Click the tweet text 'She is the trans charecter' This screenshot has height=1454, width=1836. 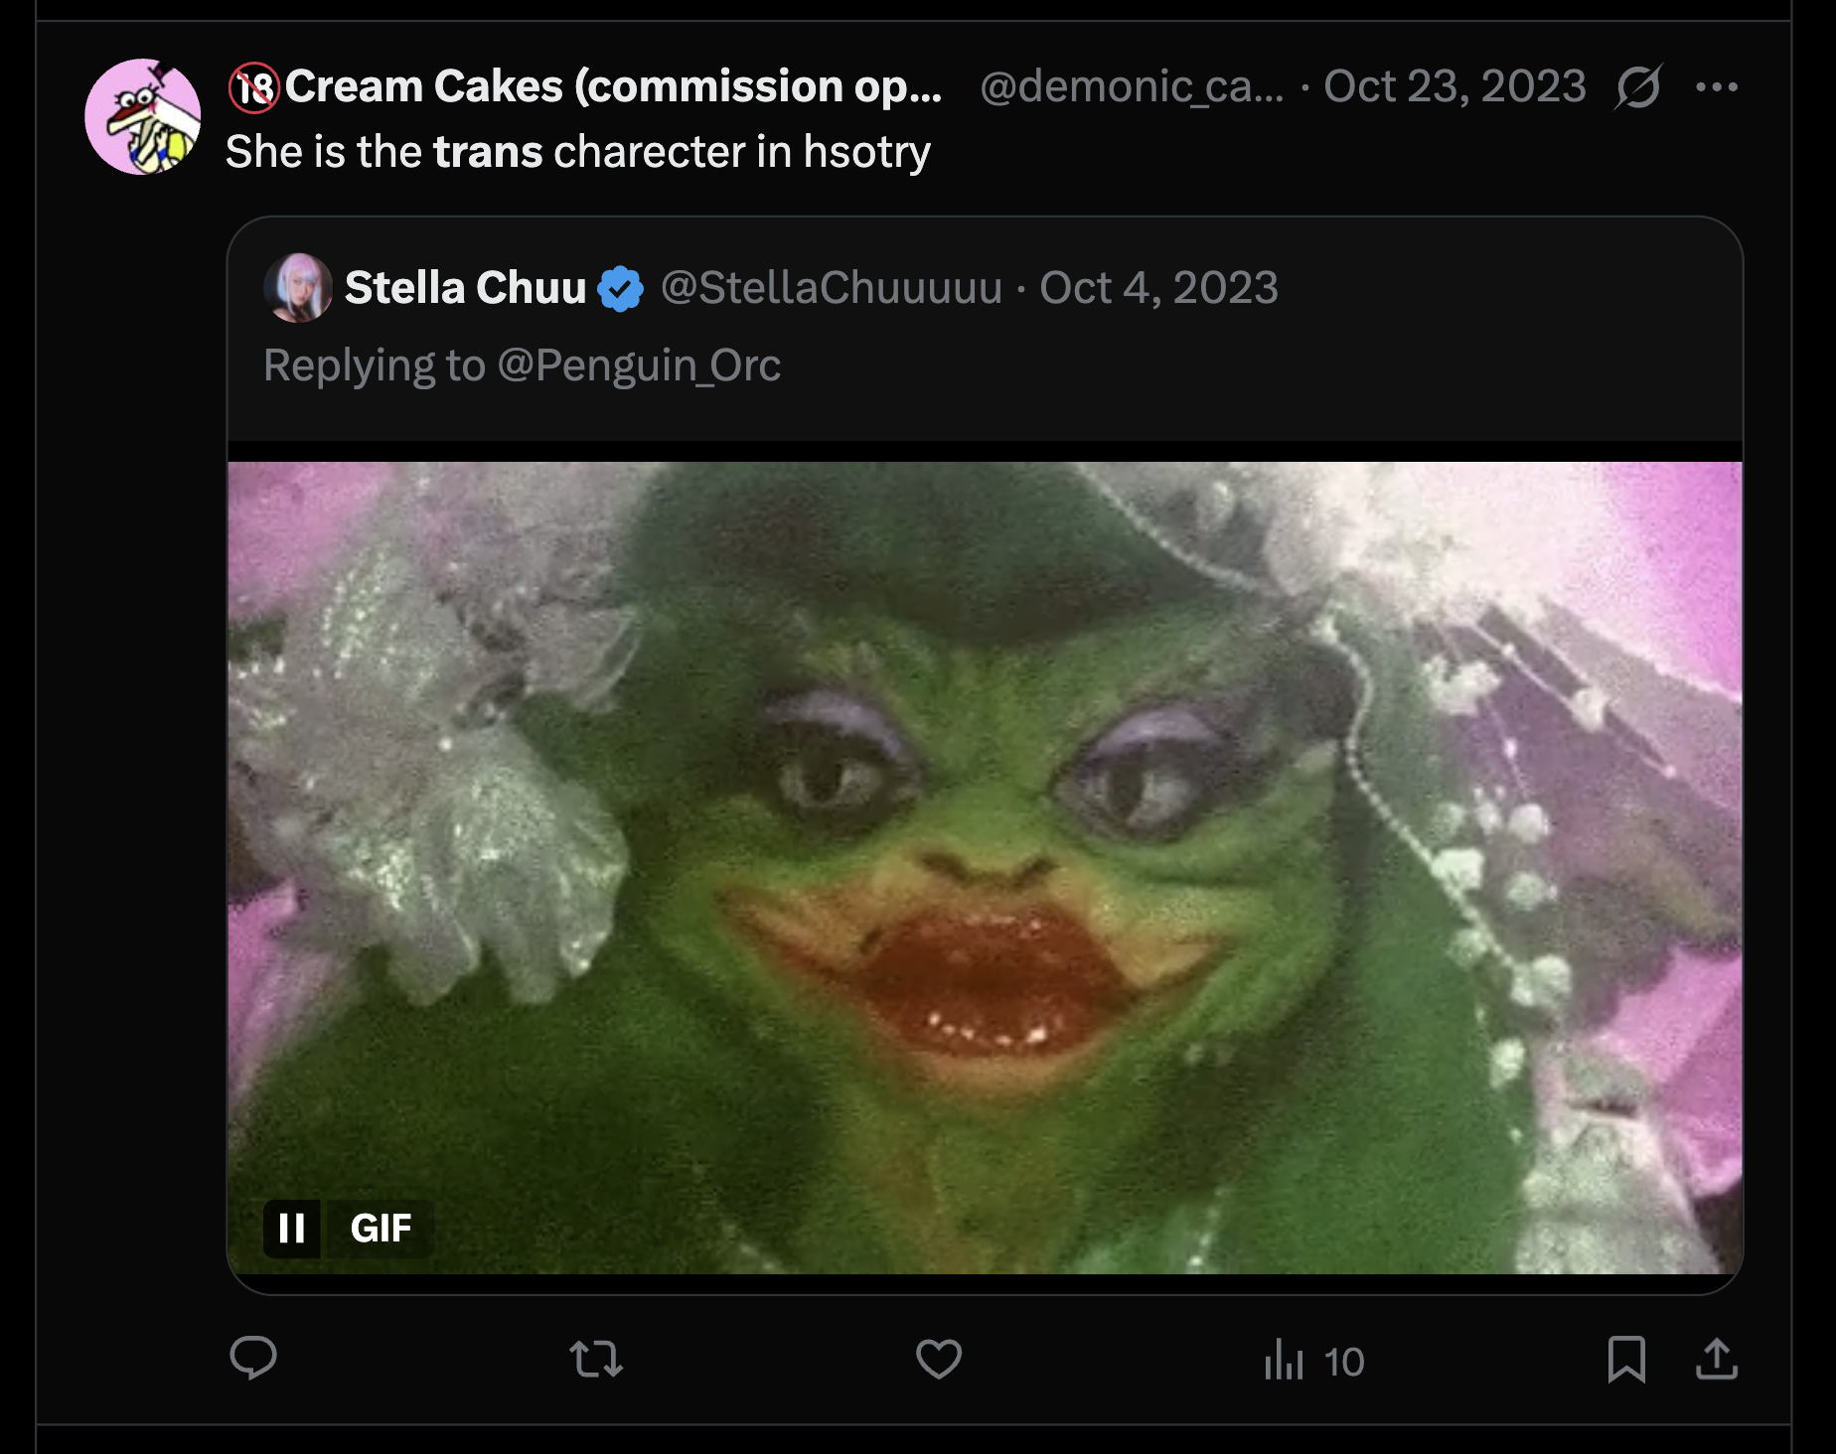coord(577,152)
